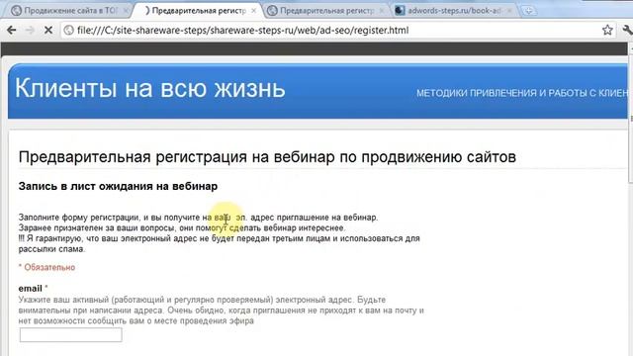Click the browser forward arrow
633x356 pixels.
point(30,30)
